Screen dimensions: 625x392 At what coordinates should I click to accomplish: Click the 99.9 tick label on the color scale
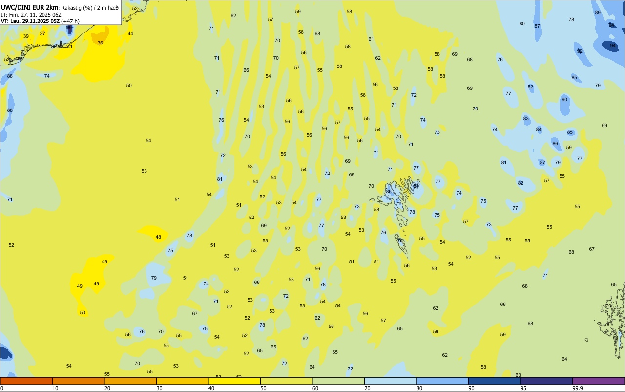click(x=577, y=388)
